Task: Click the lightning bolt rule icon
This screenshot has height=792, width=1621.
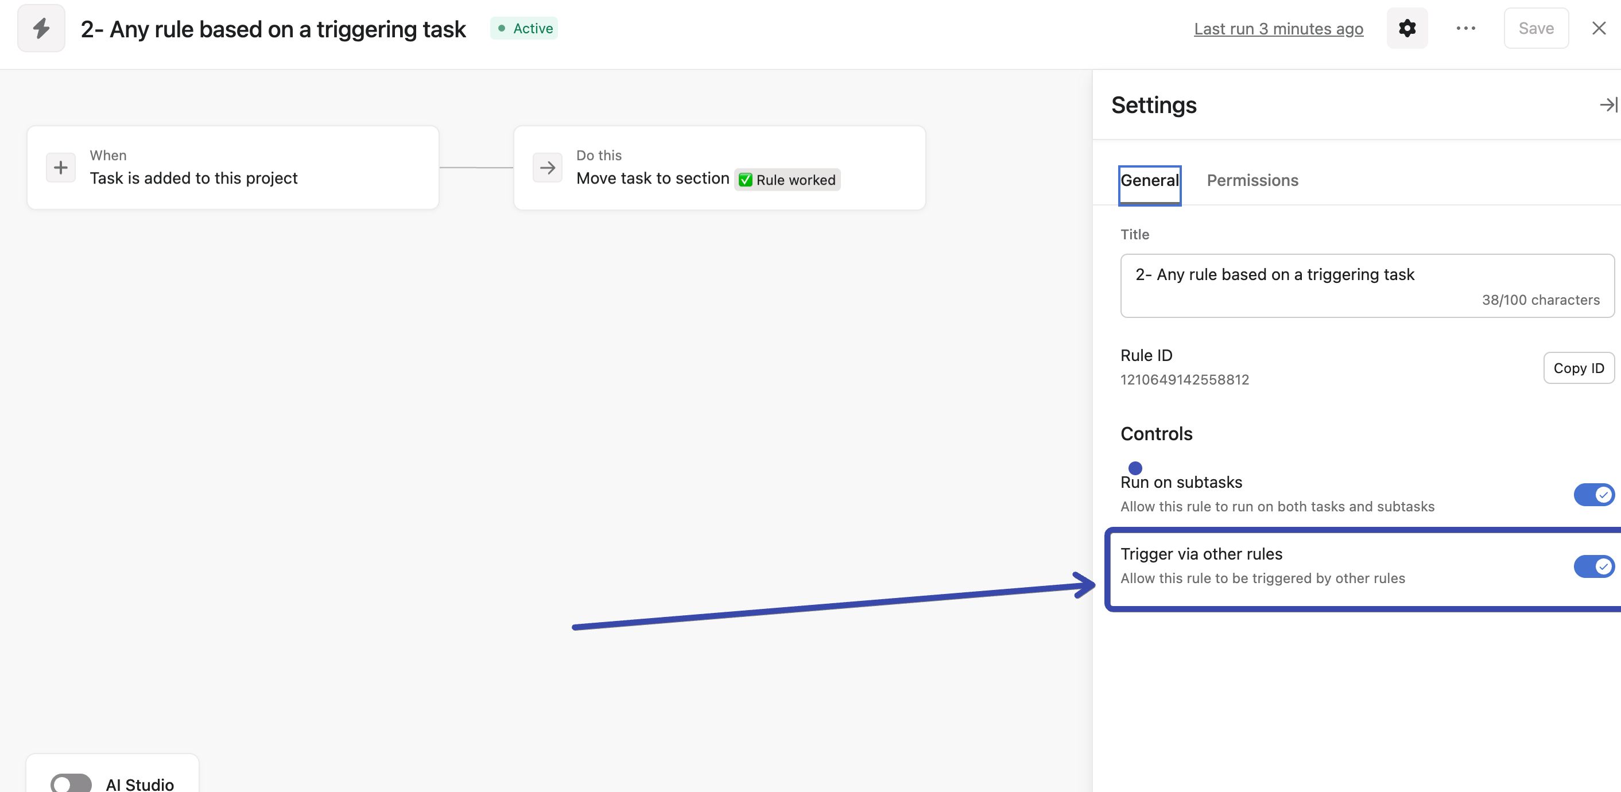Action: pyautogui.click(x=41, y=28)
